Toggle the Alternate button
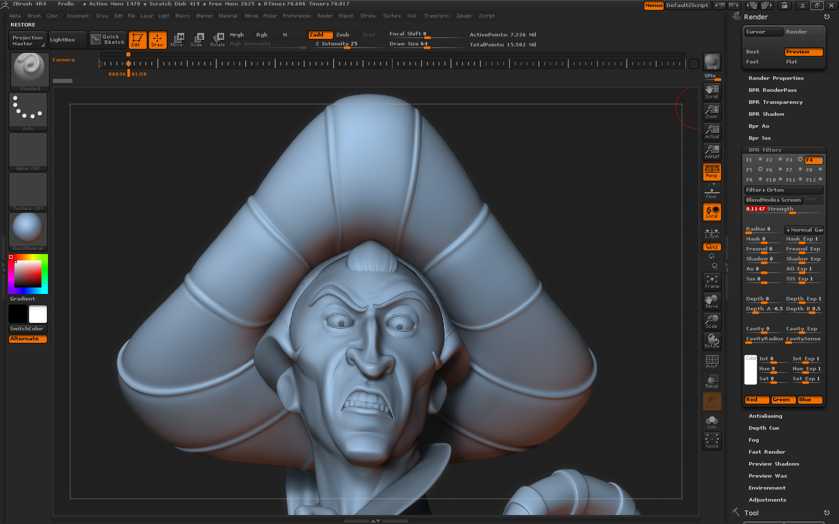839x524 pixels. click(x=28, y=339)
